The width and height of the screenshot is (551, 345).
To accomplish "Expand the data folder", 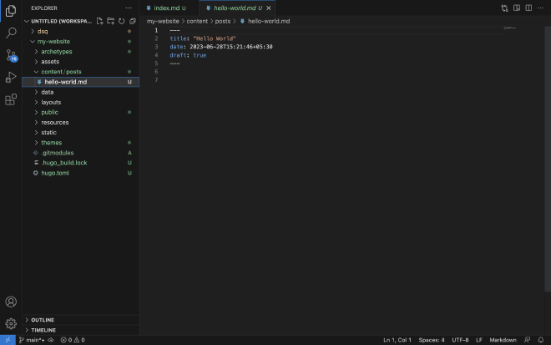I will [x=80, y=92].
